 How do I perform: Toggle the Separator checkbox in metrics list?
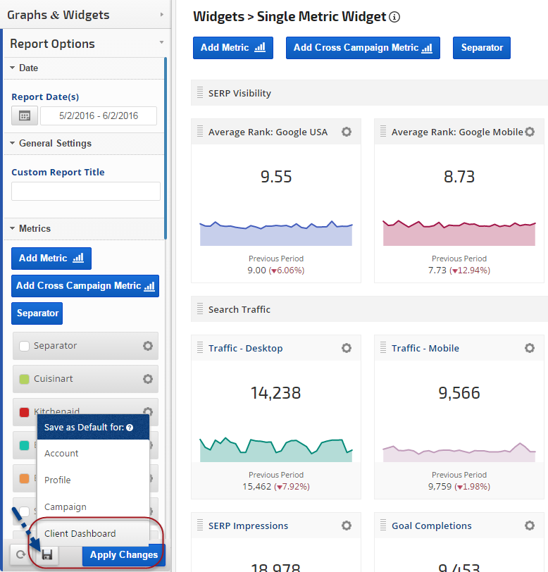pyautogui.click(x=24, y=346)
